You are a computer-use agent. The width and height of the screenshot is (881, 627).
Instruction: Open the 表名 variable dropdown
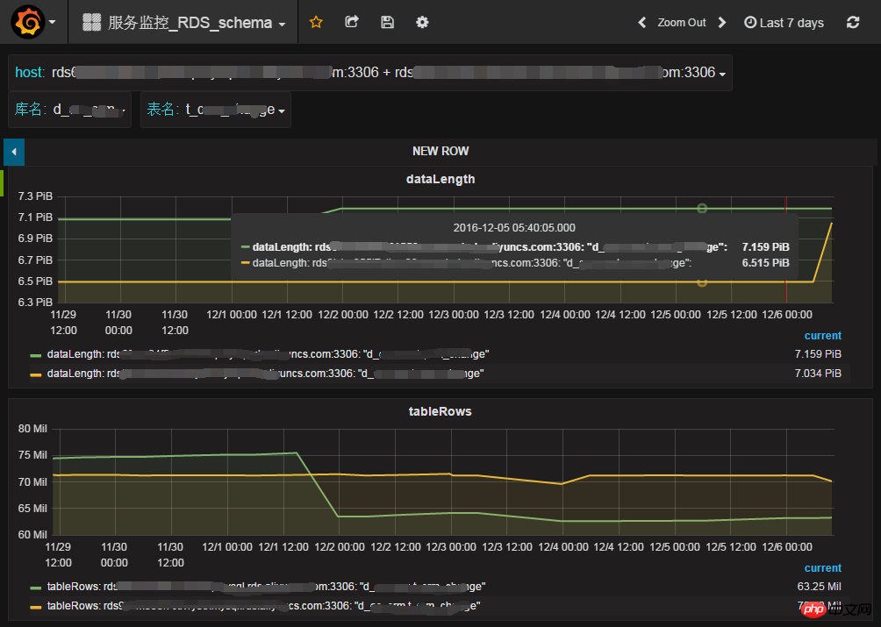point(235,110)
